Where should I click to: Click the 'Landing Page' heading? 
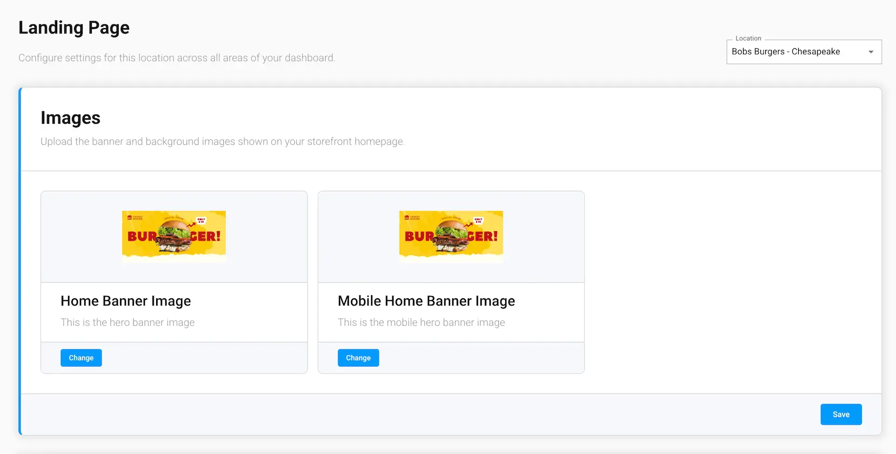[x=74, y=28]
